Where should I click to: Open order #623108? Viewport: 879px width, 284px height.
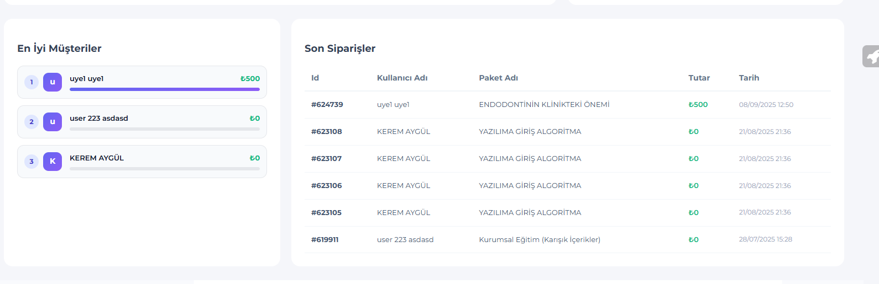pyautogui.click(x=326, y=132)
